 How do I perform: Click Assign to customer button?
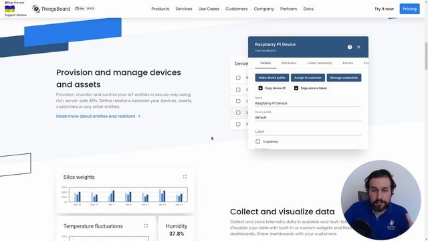tap(308, 78)
